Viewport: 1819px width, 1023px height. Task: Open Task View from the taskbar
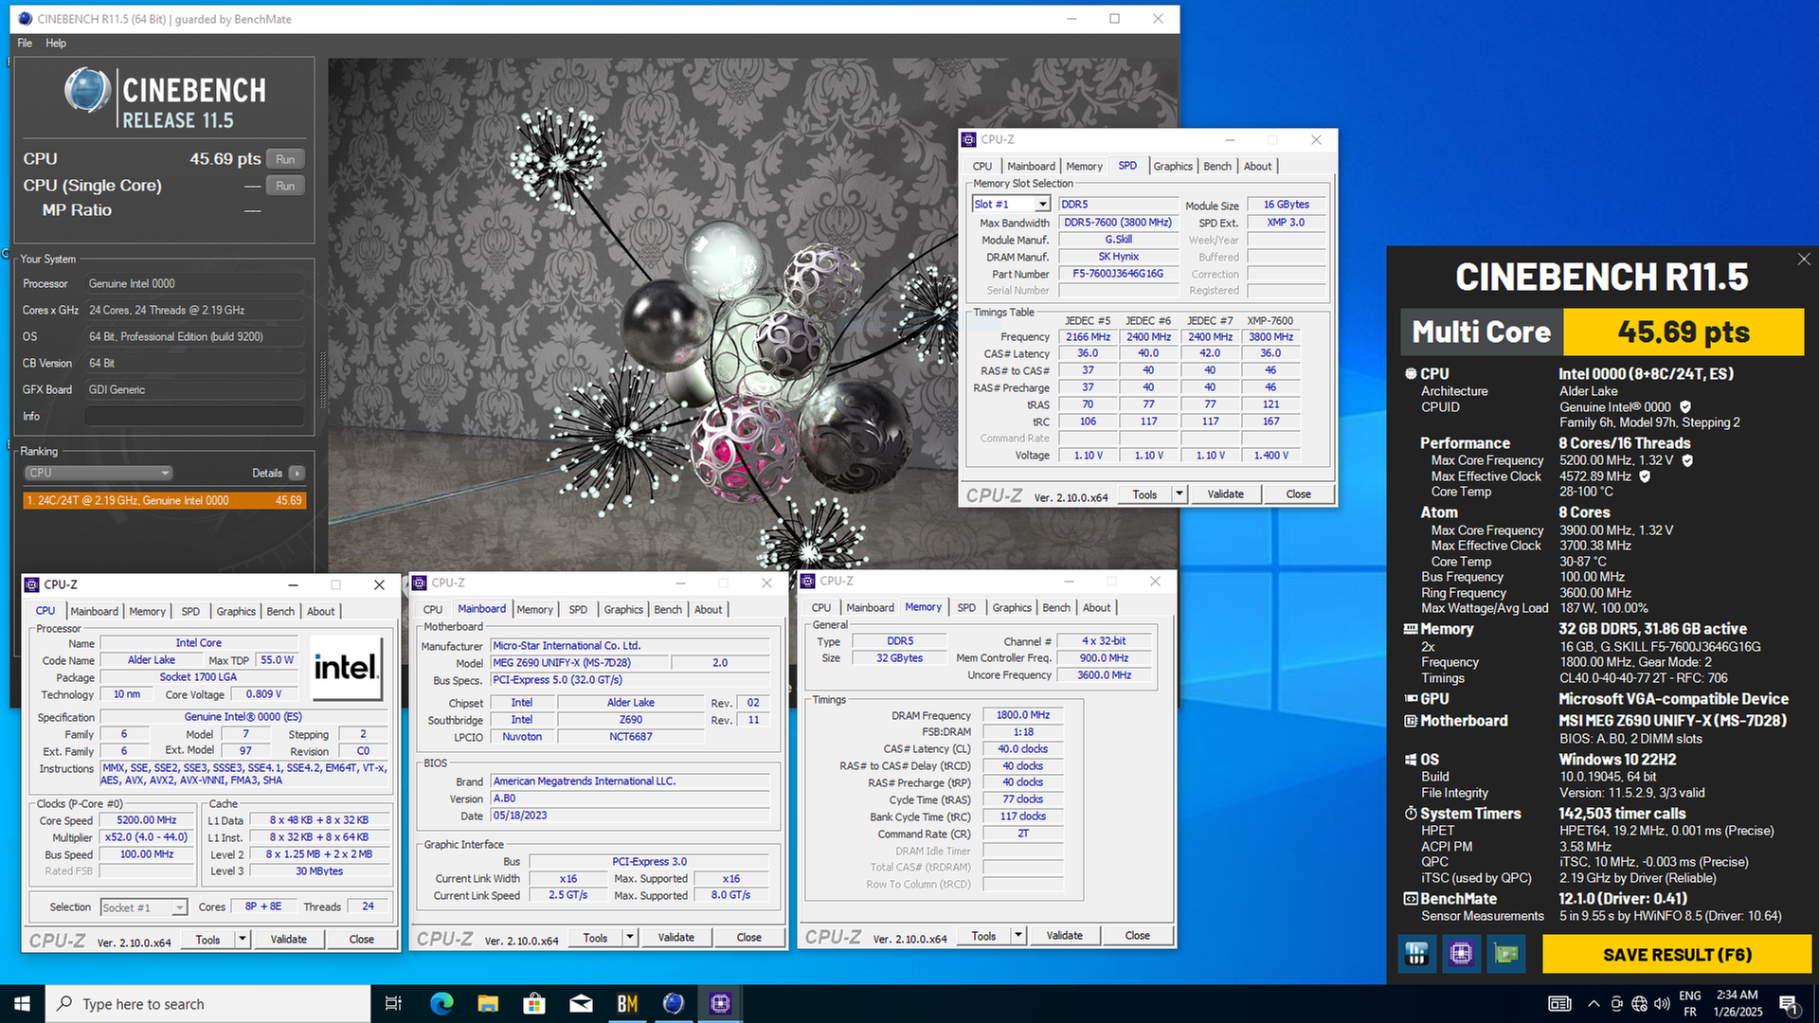click(x=393, y=1004)
